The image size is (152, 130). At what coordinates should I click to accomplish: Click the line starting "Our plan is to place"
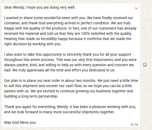[71, 81]
